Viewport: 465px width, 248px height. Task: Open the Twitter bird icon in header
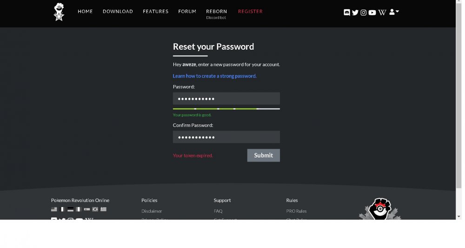pos(355,13)
